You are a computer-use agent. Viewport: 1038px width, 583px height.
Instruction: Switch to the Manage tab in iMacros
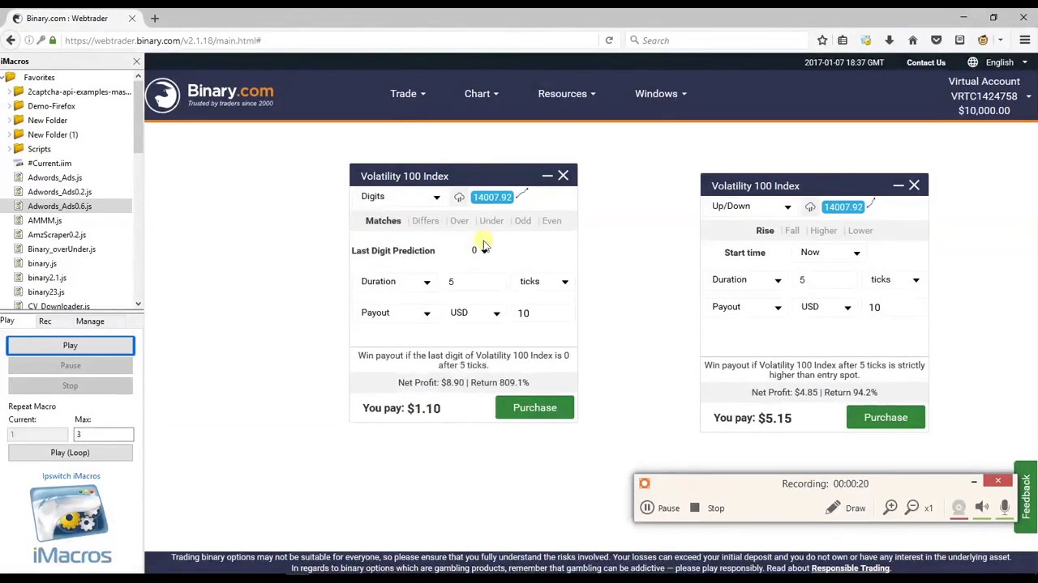(x=90, y=321)
